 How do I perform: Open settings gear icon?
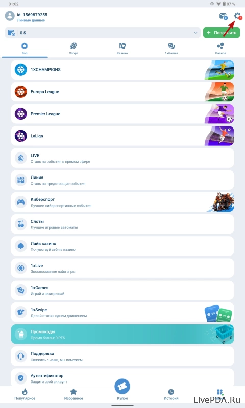pos(237,16)
